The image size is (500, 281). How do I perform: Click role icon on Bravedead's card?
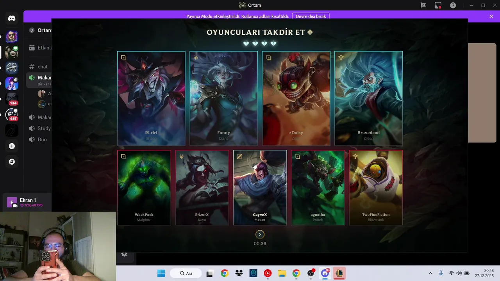(x=341, y=58)
